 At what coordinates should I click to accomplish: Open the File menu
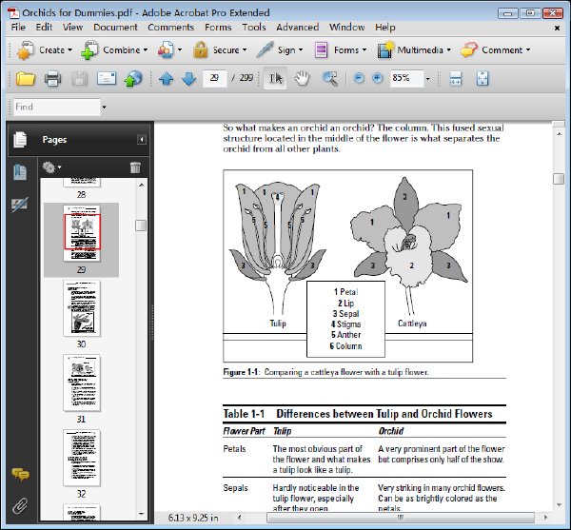(18, 28)
